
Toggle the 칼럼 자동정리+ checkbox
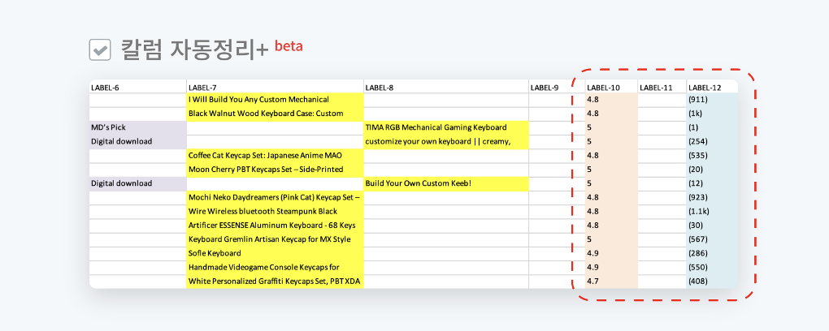(100, 49)
